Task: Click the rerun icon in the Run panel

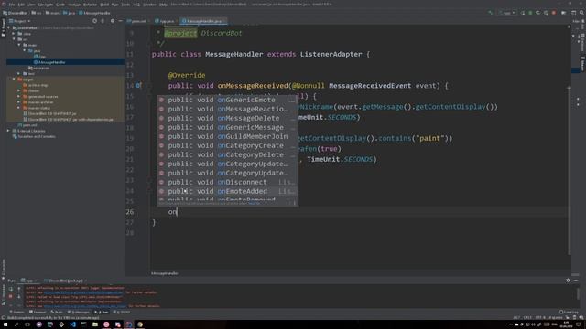Action: click(x=10, y=289)
